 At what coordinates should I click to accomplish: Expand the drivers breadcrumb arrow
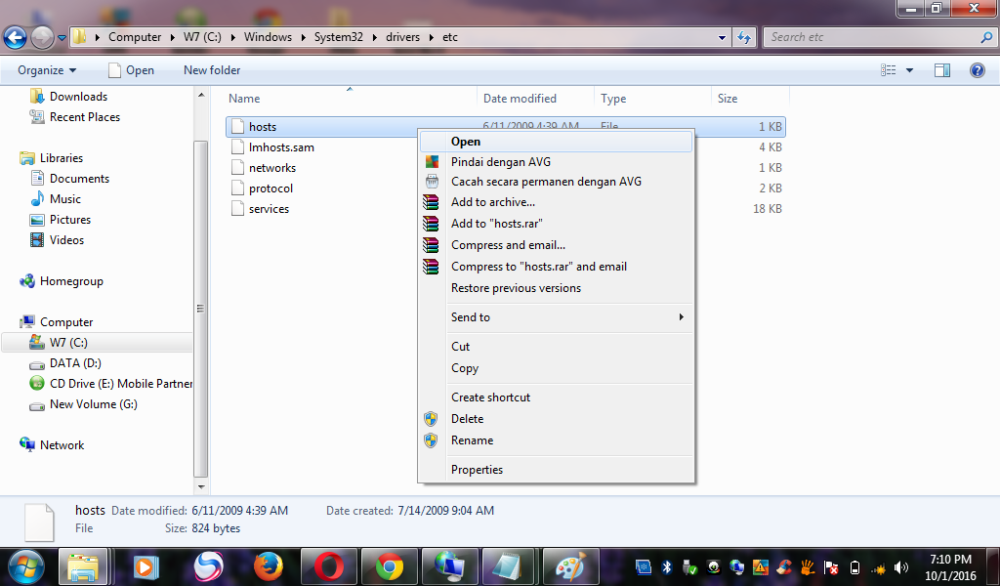[x=430, y=37]
